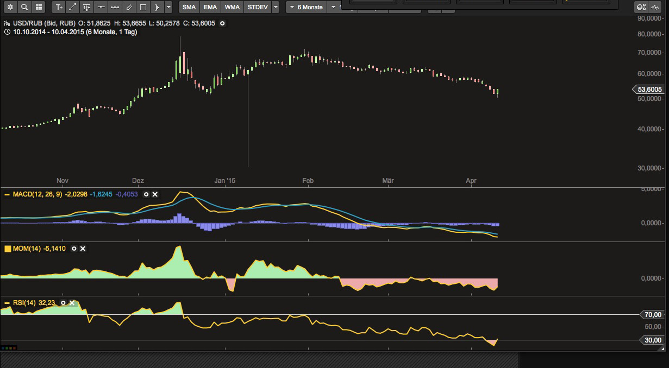Add WMA indicator
Image resolution: width=669 pixels, height=368 pixels.
(x=232, y=7)
